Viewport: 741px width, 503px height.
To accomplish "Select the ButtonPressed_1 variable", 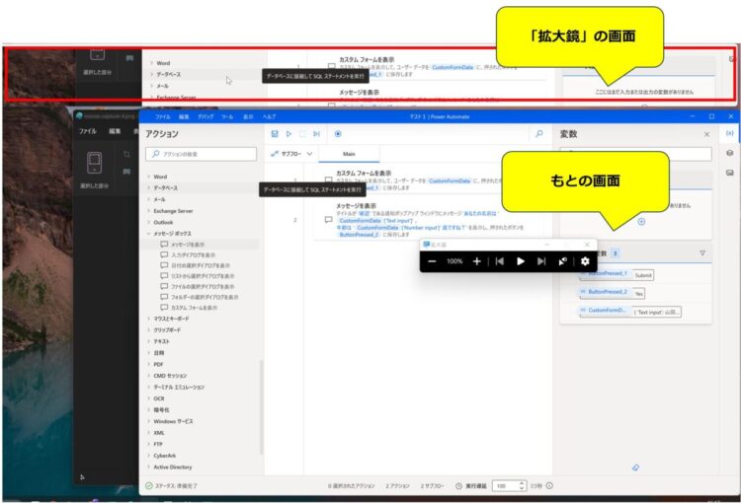I will (x=605, y=273).
